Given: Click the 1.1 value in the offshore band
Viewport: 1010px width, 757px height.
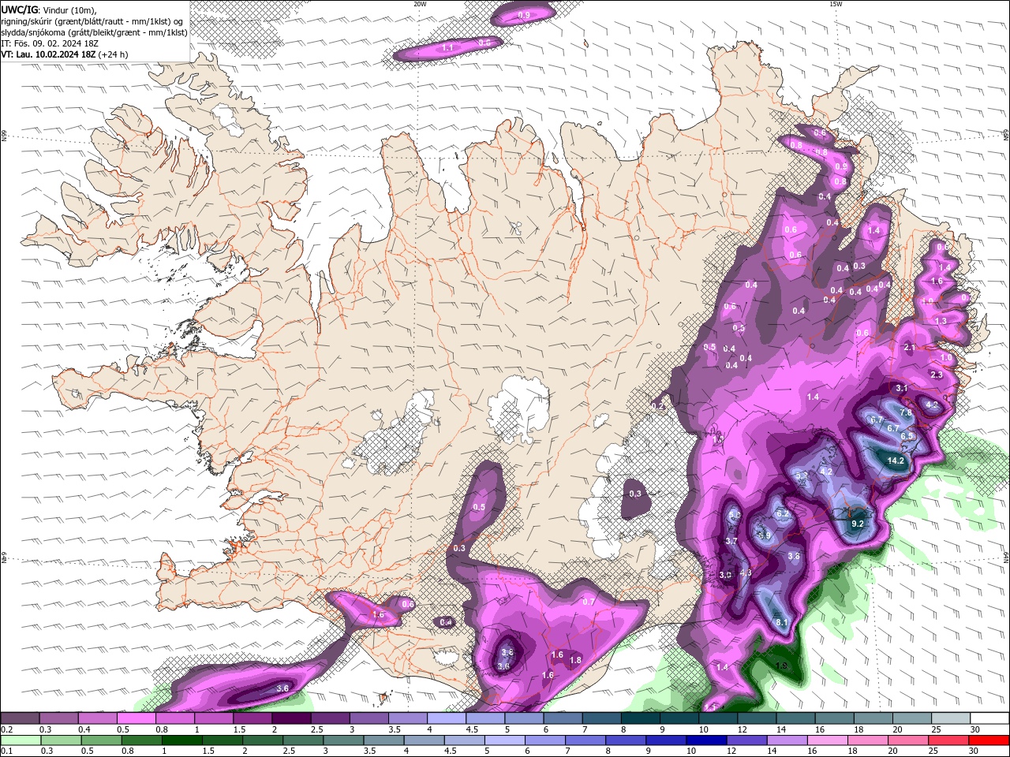Looking at the screenshot, I should (x=448, y=48).
